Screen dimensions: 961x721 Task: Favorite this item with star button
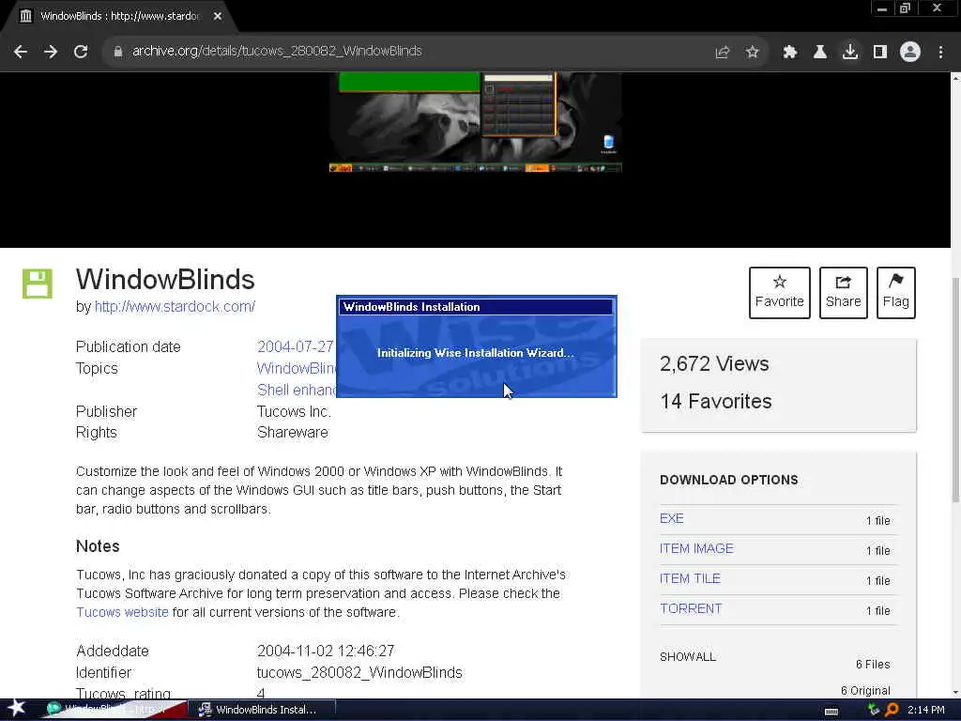(x=780, y=293)
